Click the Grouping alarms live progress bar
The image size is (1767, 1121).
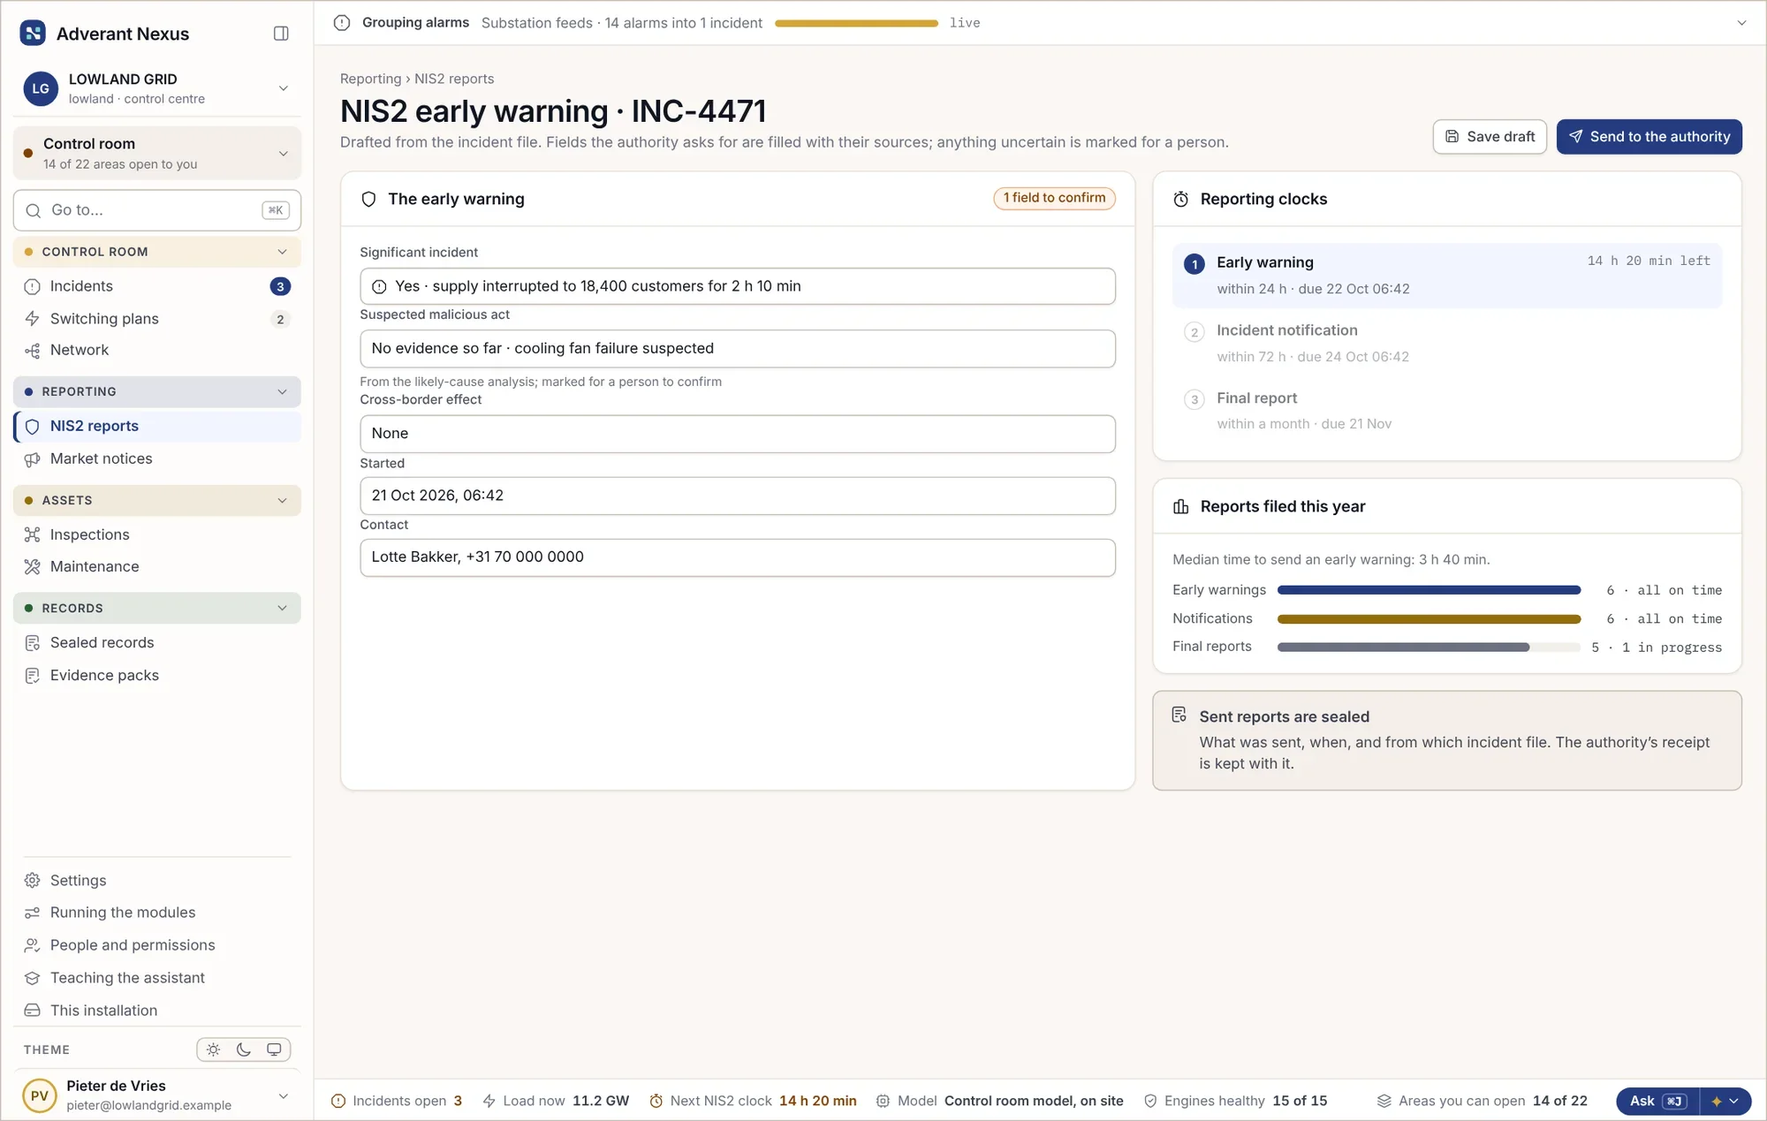[856, 23]
